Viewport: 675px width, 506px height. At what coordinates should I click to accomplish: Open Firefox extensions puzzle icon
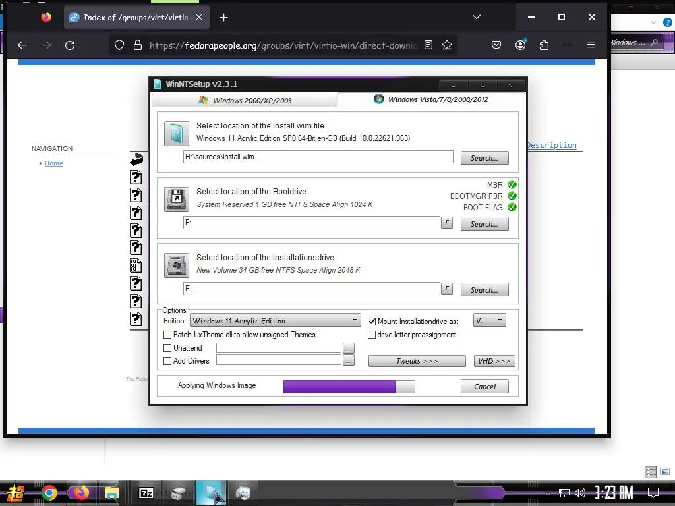[544, 45]
